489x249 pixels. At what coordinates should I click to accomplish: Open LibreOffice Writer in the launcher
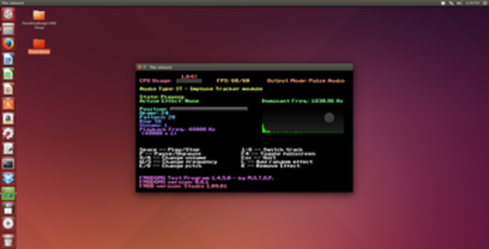[x=8, y=59]
